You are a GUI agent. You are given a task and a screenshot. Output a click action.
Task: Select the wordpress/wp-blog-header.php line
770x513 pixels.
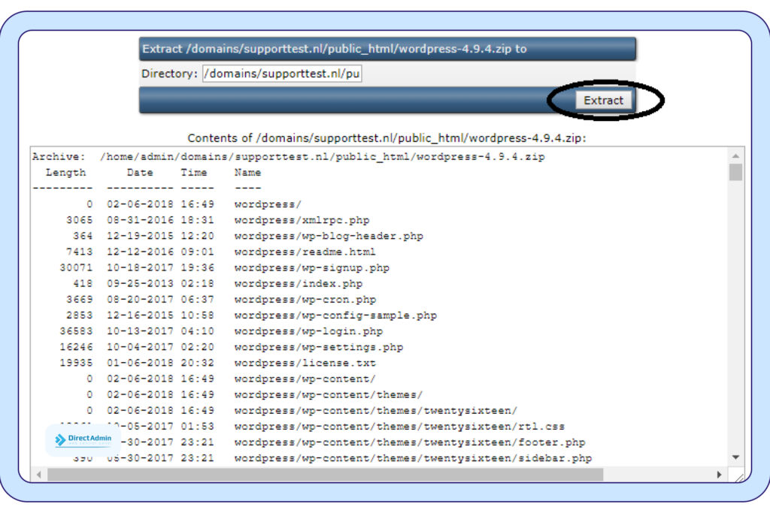click(248, 236)
